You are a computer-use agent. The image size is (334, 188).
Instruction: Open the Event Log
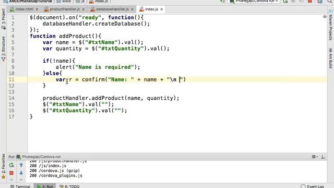click(x=312, y=186)
